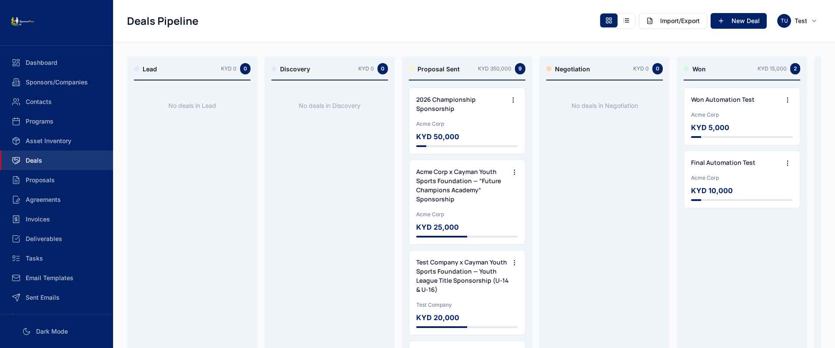Click the Dashboard icon in sidebar
This screenshot has width=835, height=348.
click(x=16, y=63)
